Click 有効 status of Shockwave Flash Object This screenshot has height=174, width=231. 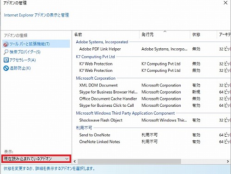(196, 120)
